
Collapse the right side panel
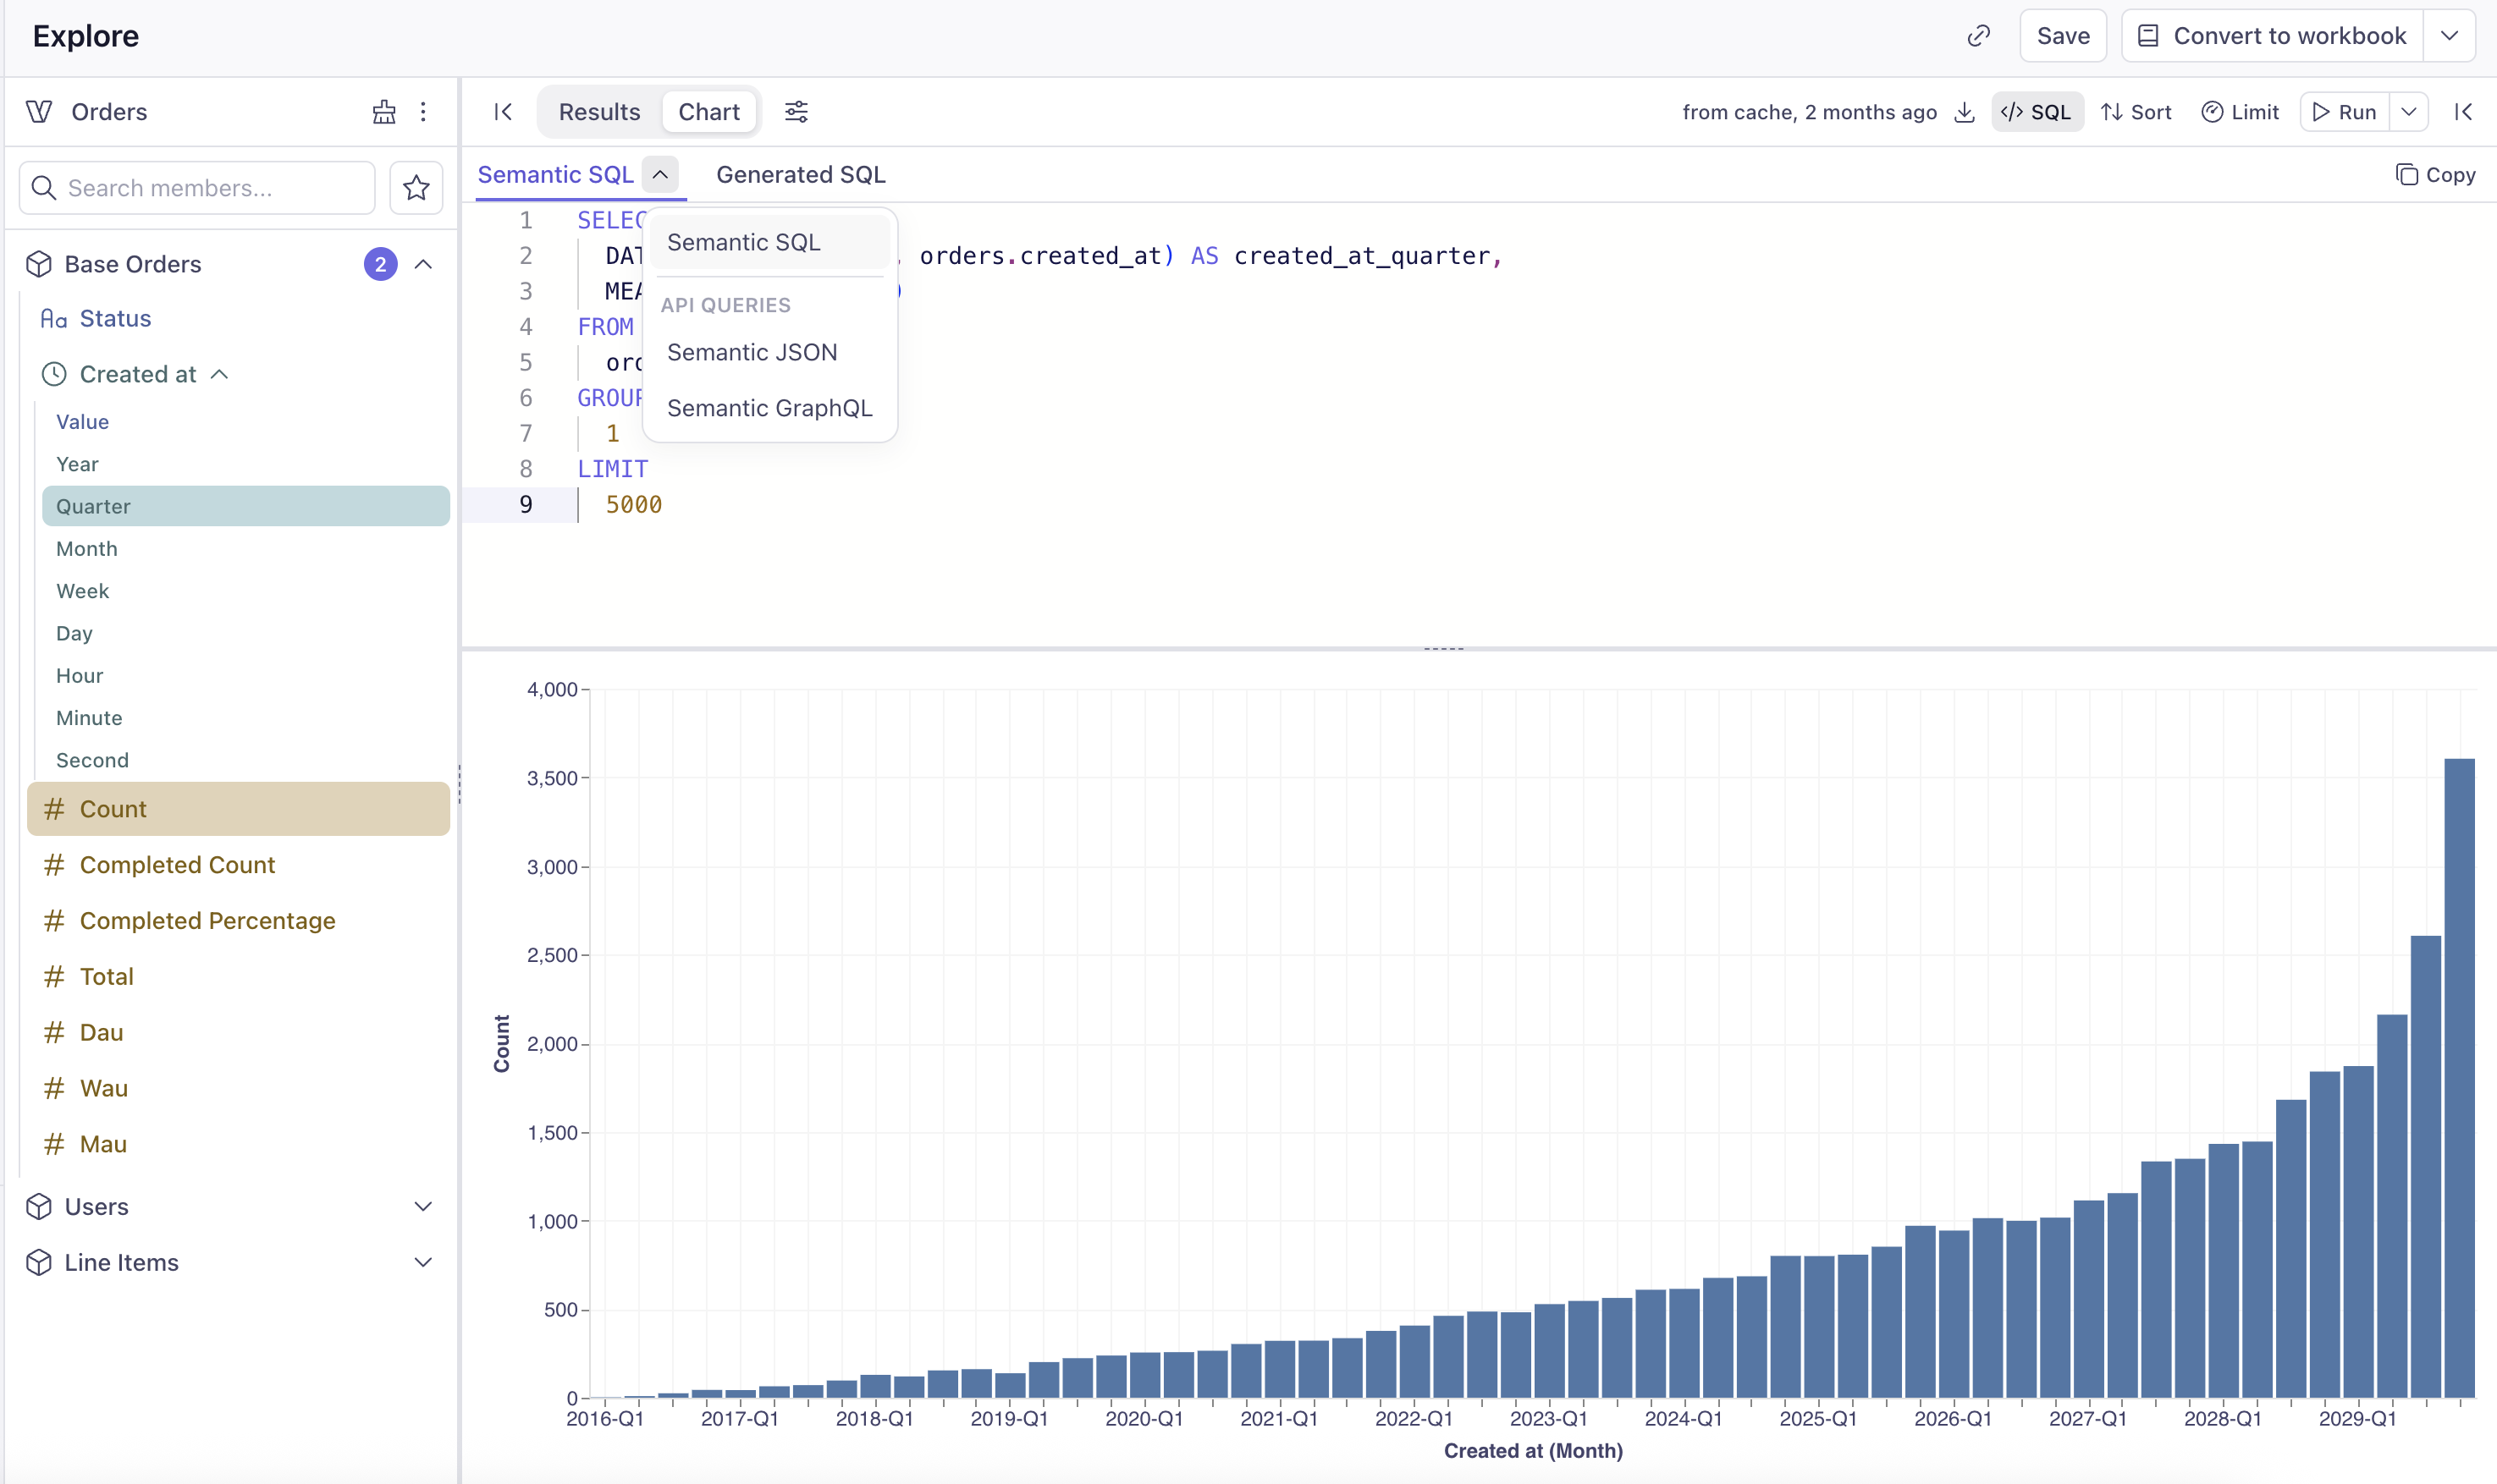tap(2464, 111)
